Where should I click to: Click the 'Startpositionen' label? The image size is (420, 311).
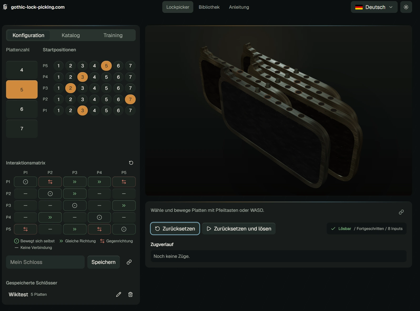pyautogui.click(x=59, y=50)
